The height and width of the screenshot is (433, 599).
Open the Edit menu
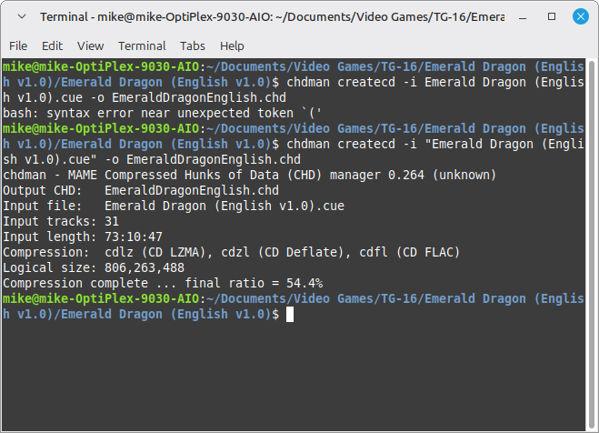pos(52,45)
